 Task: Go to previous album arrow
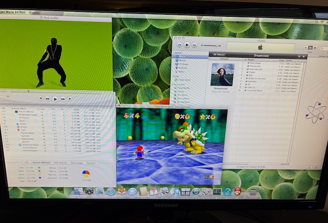pos(299,56)
